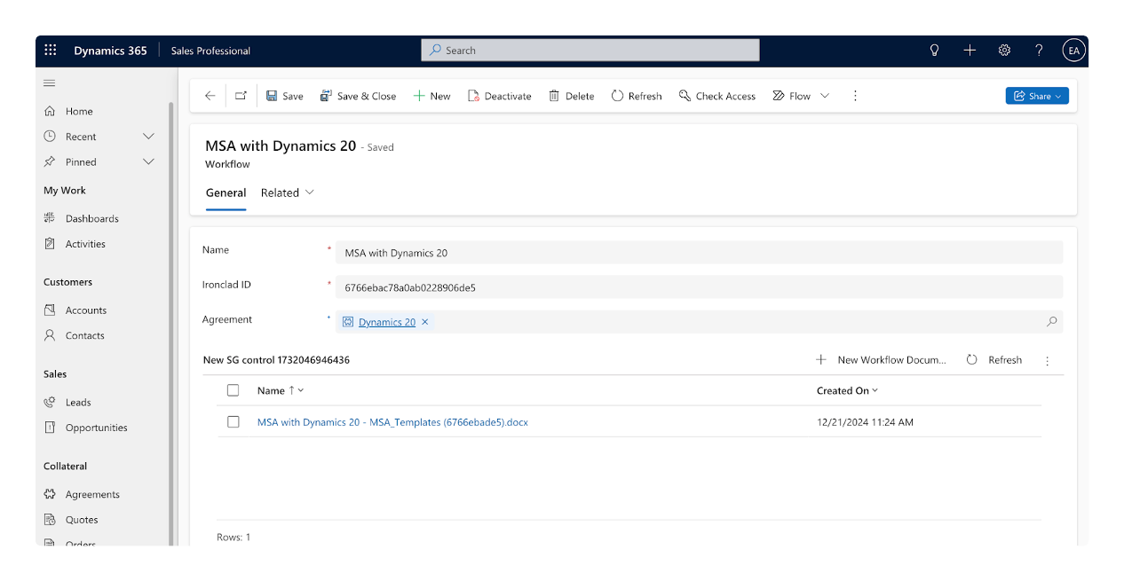This screenshot has width=1124, height=581.
Task: Sort by Name column header
Action: [x=281, y=390]
